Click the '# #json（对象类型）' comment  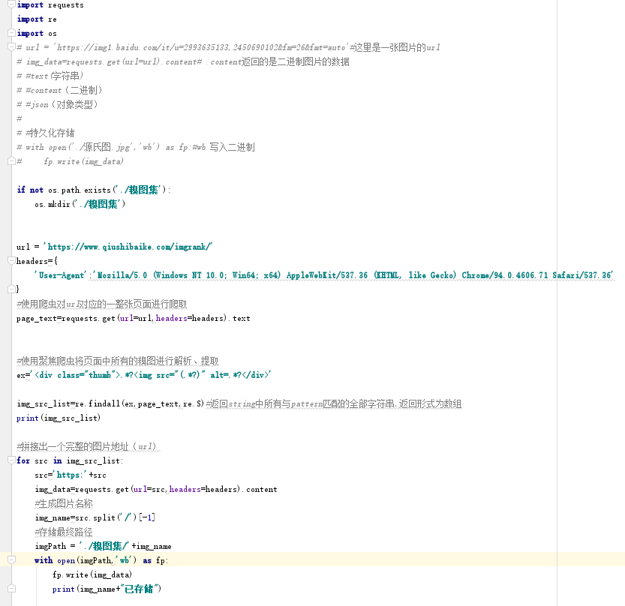click(x=57, y=104)
